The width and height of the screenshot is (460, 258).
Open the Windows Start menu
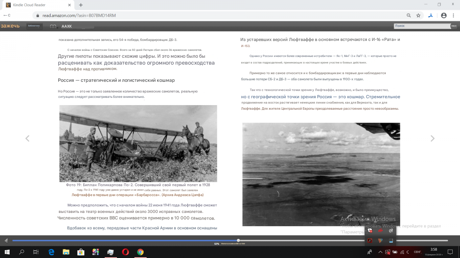coord(7,252)
